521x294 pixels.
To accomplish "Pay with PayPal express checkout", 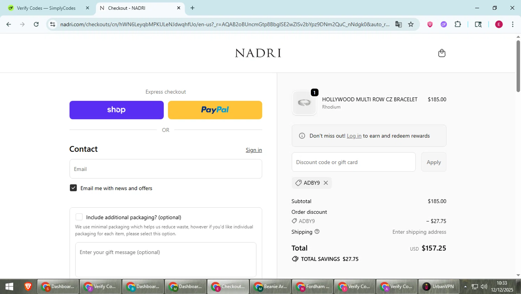I will point(215,110).
